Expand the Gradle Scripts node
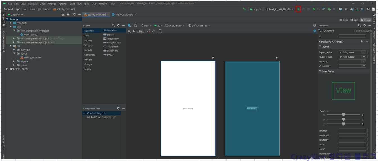Screen dimensions: 378x161 pos(7,69)
